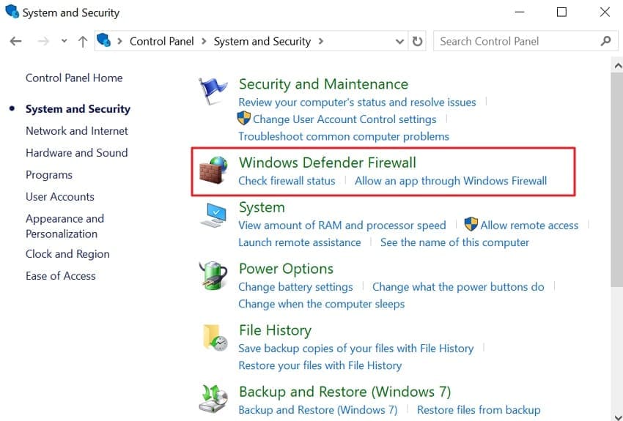Click Change when the computer sleeps
The width and height of the screenshot is (623, 421).
click(x=322, y=304)
